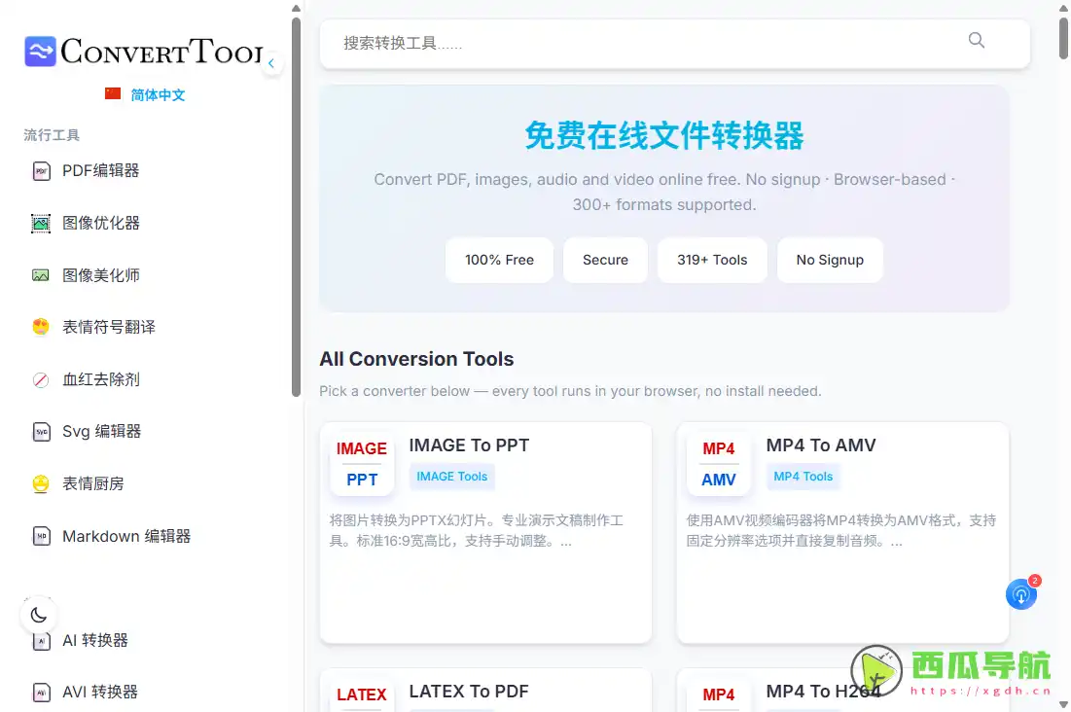Click the 血红去除剂 icon
1071x712 pixels.
(41, 380)
